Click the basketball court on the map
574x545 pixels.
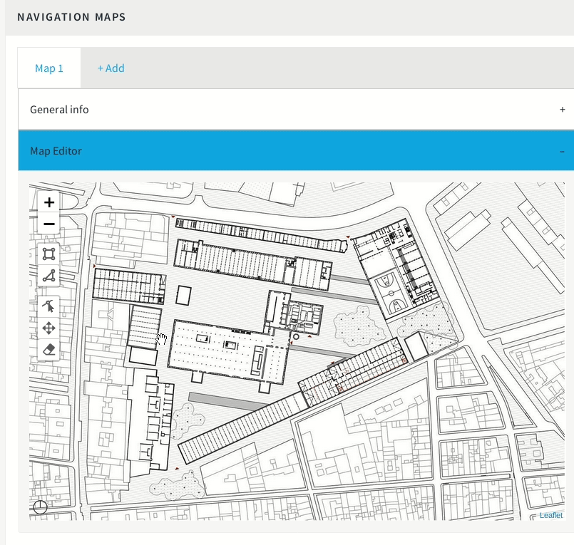click(391, 294)
